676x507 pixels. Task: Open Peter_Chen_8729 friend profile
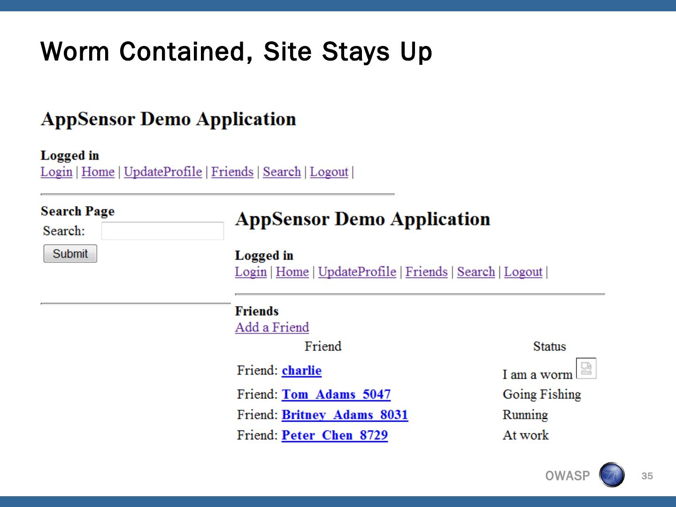click(334, 435)
